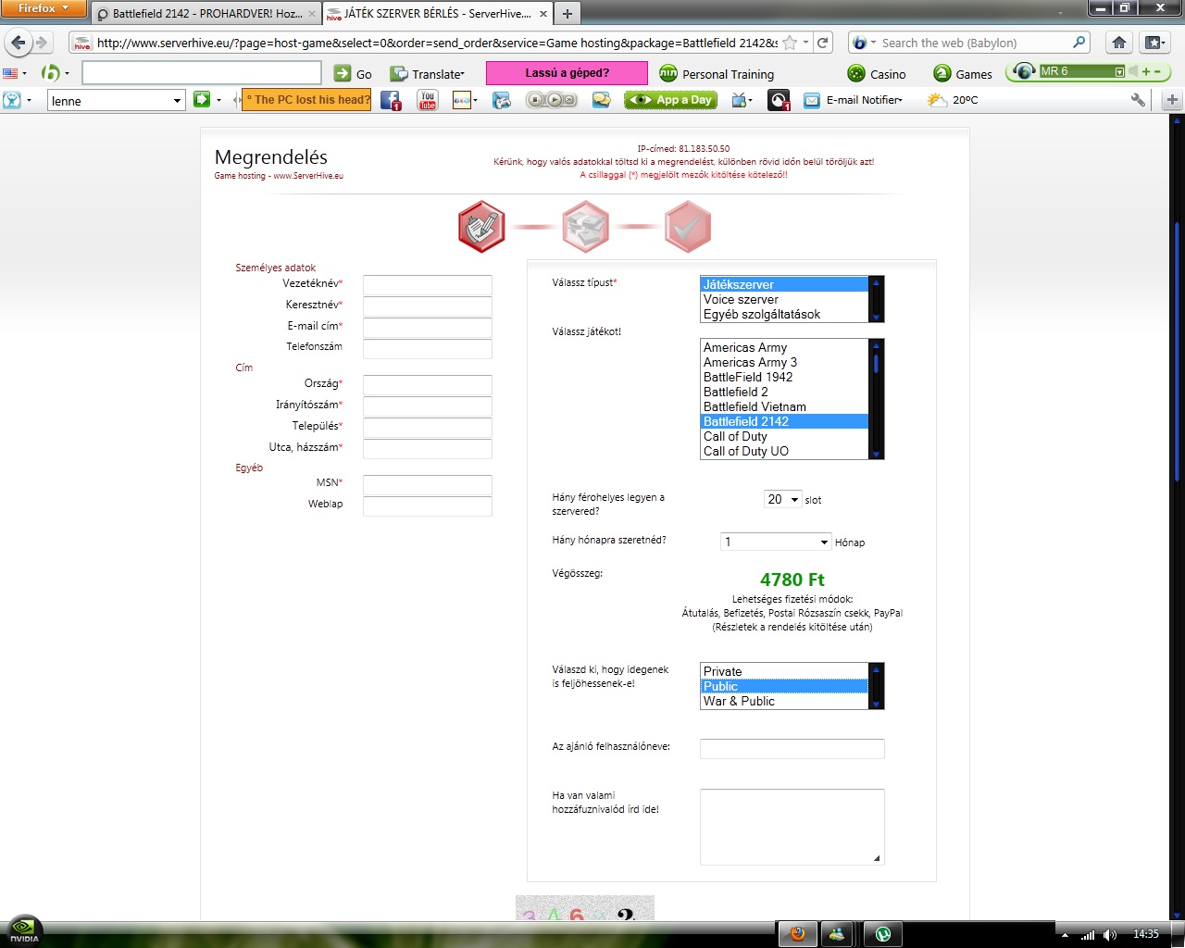Click the YouTube toolbar icon
The height and width of the screenshot is (948, 1185).
pos(427,100)
